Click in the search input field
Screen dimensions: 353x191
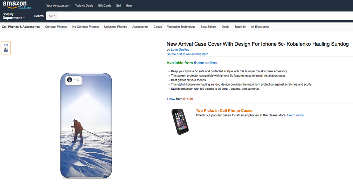(203, 16)
